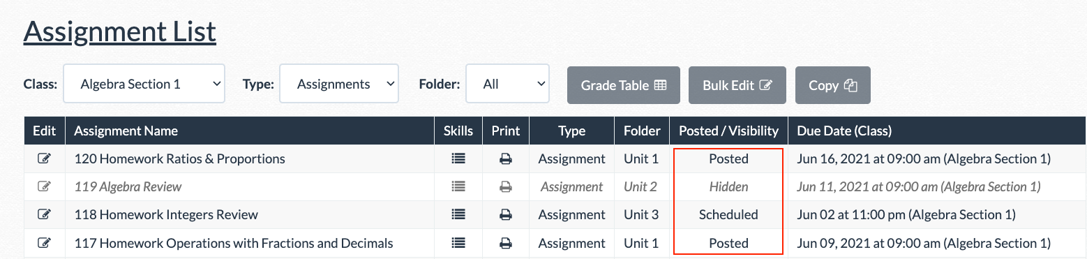Click edit icon for 119 Algebra Review
This screenshot has width=1087, height=259.
click(x=44, y=186)
